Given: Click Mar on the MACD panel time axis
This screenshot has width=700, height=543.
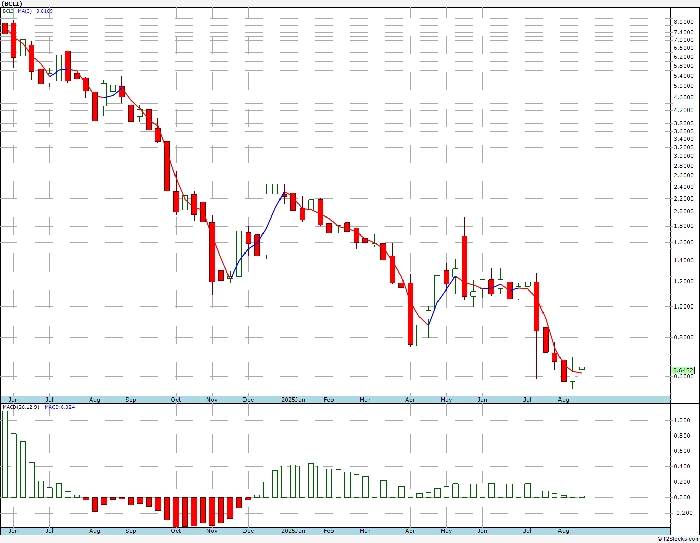Looking at the screenshot, I should pyautogui.click(x=365, y=531).
